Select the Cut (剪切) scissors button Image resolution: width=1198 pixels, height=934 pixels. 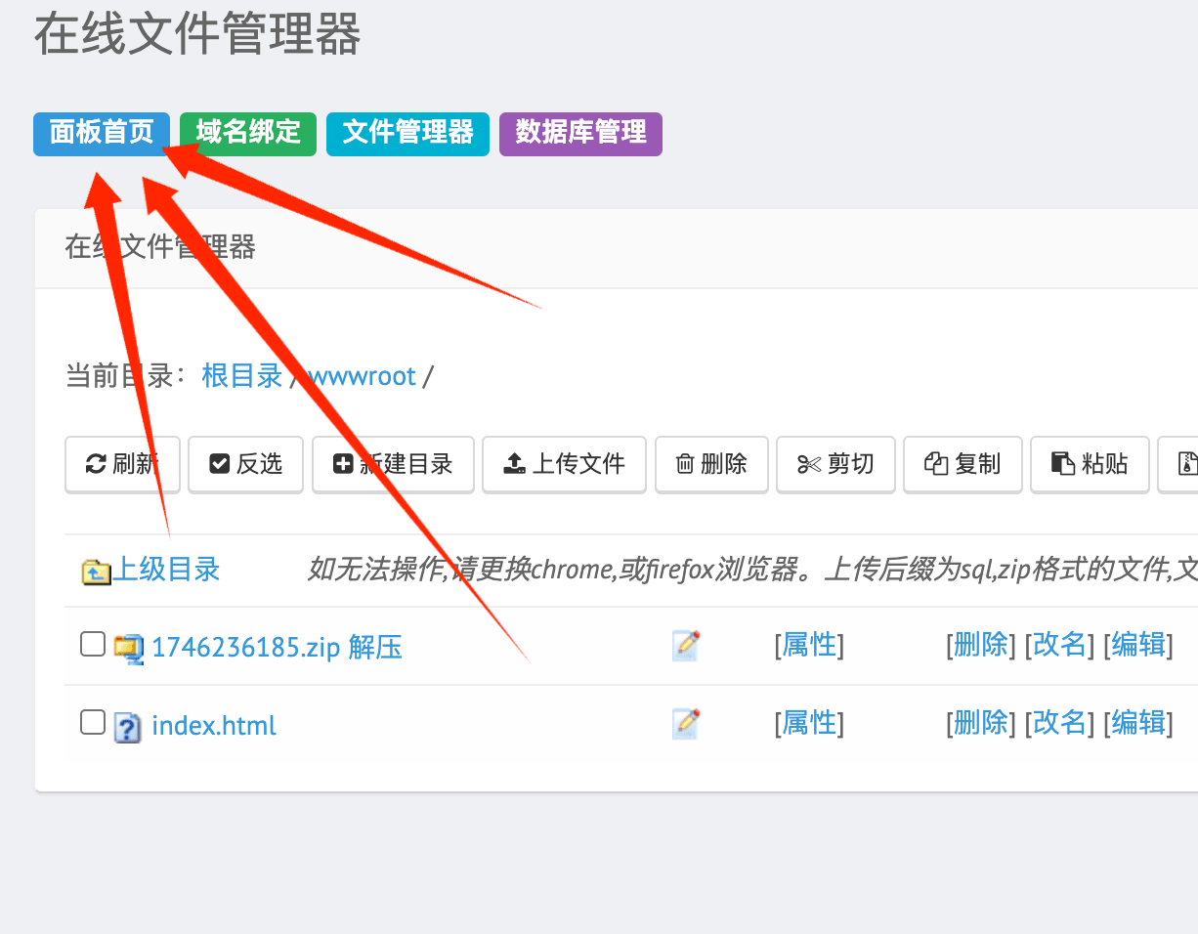click(835, 464)
